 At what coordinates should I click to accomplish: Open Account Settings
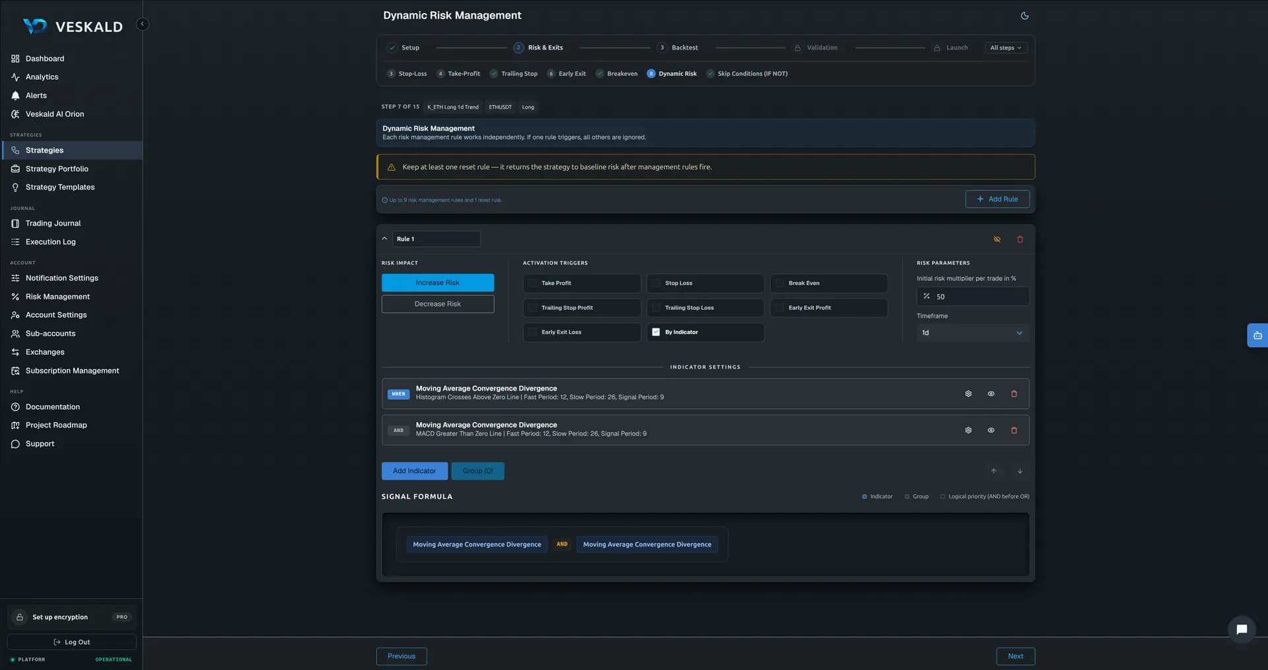(x=71, y=315)
